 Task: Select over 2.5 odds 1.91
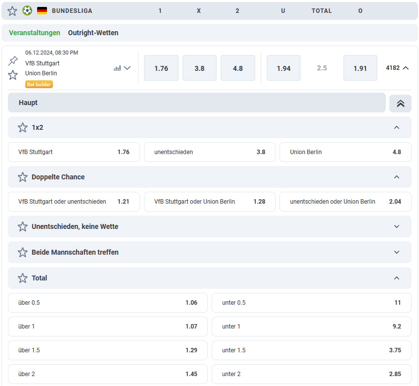pyautogui.click(x=360, y=68)
